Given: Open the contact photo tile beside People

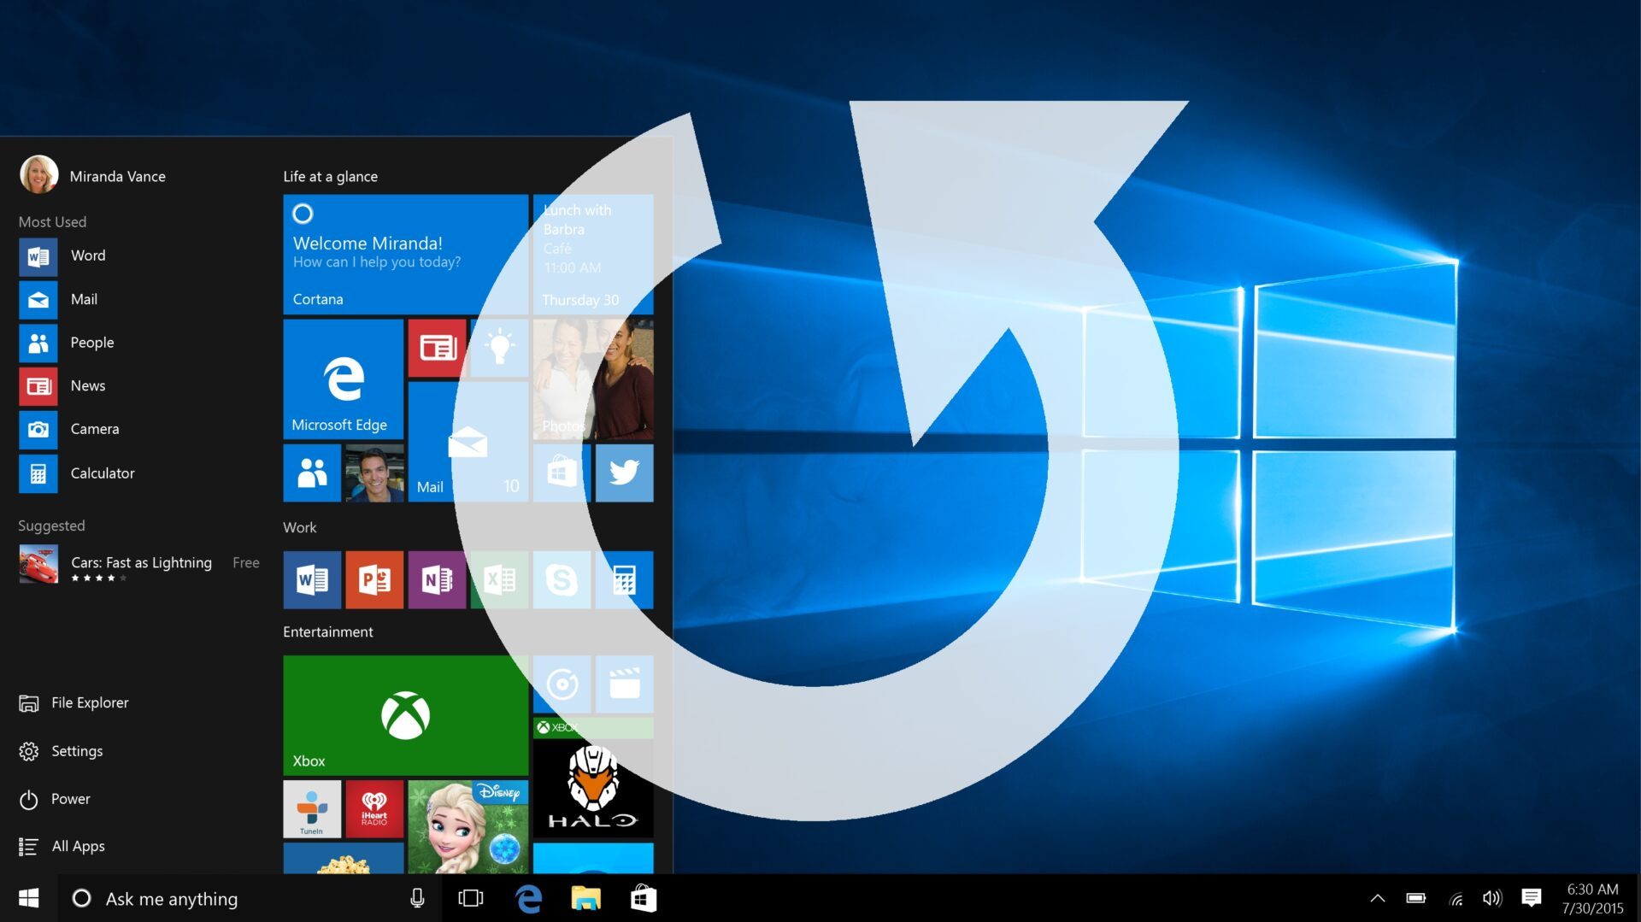Looking at the screenshot, I should tap(374, 473).
